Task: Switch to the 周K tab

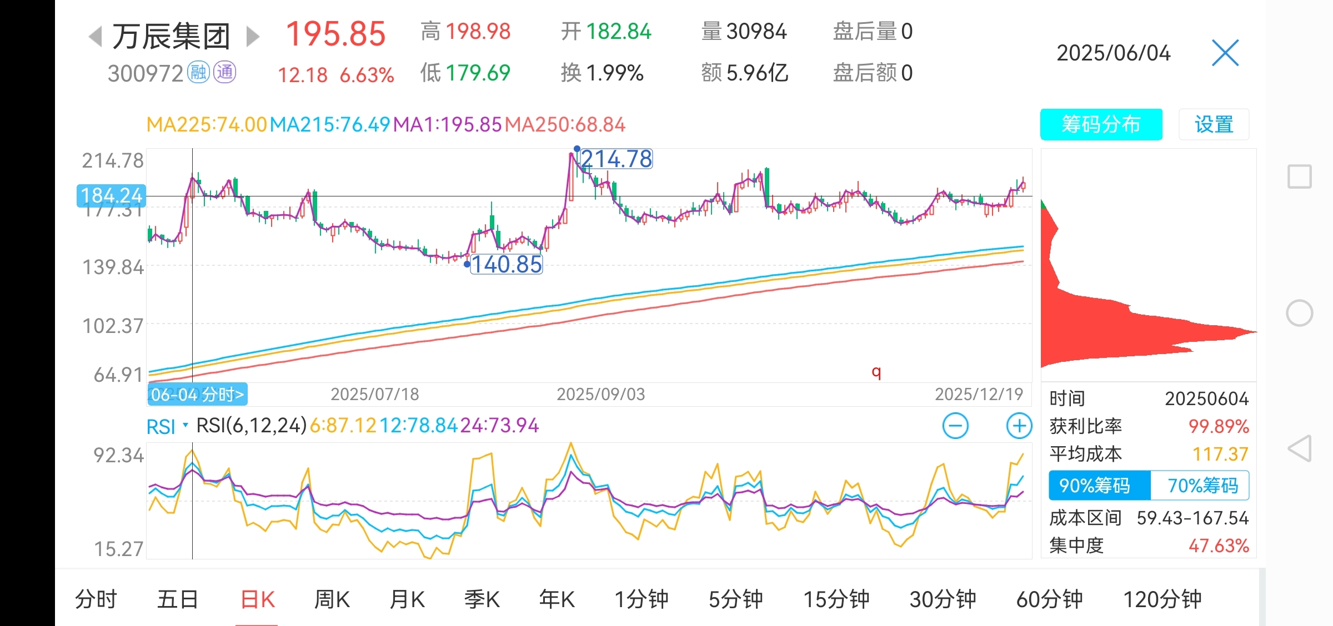Action: click(332, 599)
